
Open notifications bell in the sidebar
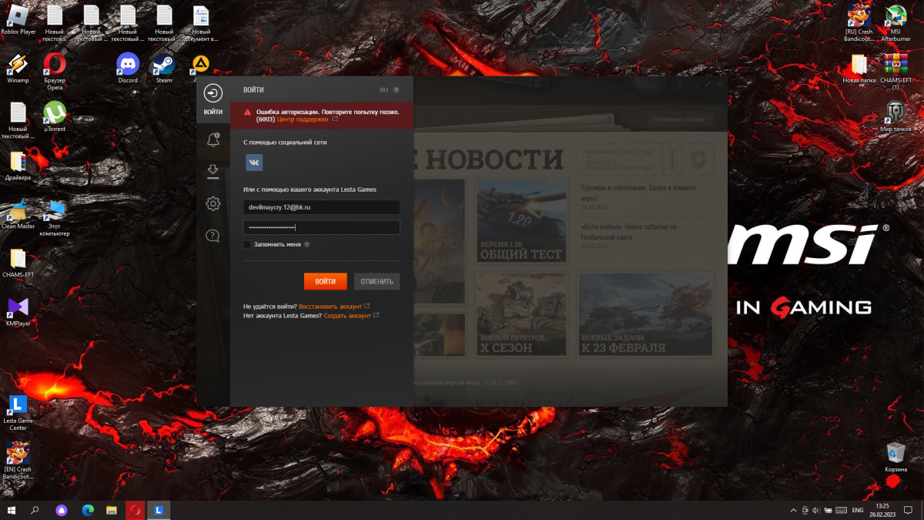pos(213,139)
